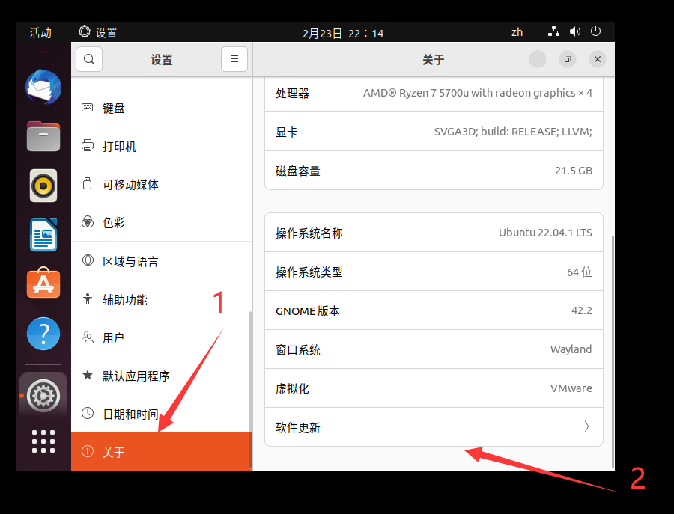The width and height of the screenshot is (674, 514).
Task: Select the highlighted 关于 entry
Action: coord(162,452)
